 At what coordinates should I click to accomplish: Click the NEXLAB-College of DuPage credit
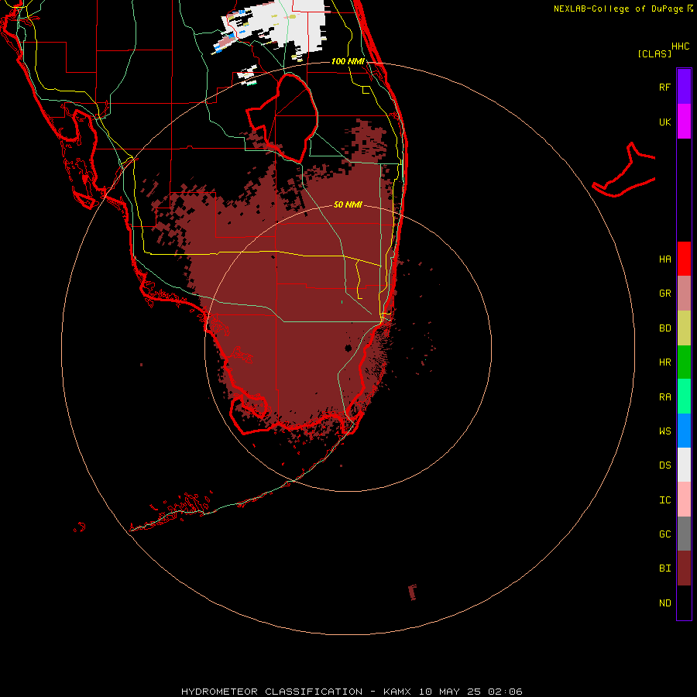pos(623,9)
